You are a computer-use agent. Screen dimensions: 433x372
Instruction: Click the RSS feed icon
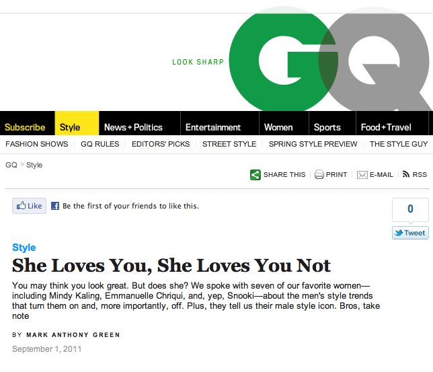pos(406,175)
